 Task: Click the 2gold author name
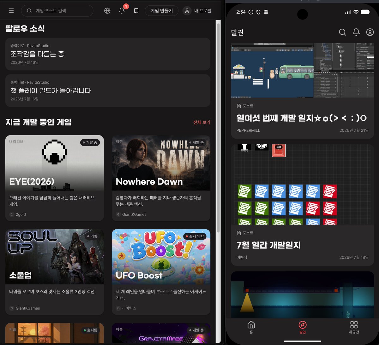21,215
